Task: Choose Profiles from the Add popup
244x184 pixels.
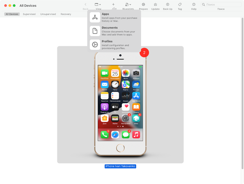Action: click(114, 45)
